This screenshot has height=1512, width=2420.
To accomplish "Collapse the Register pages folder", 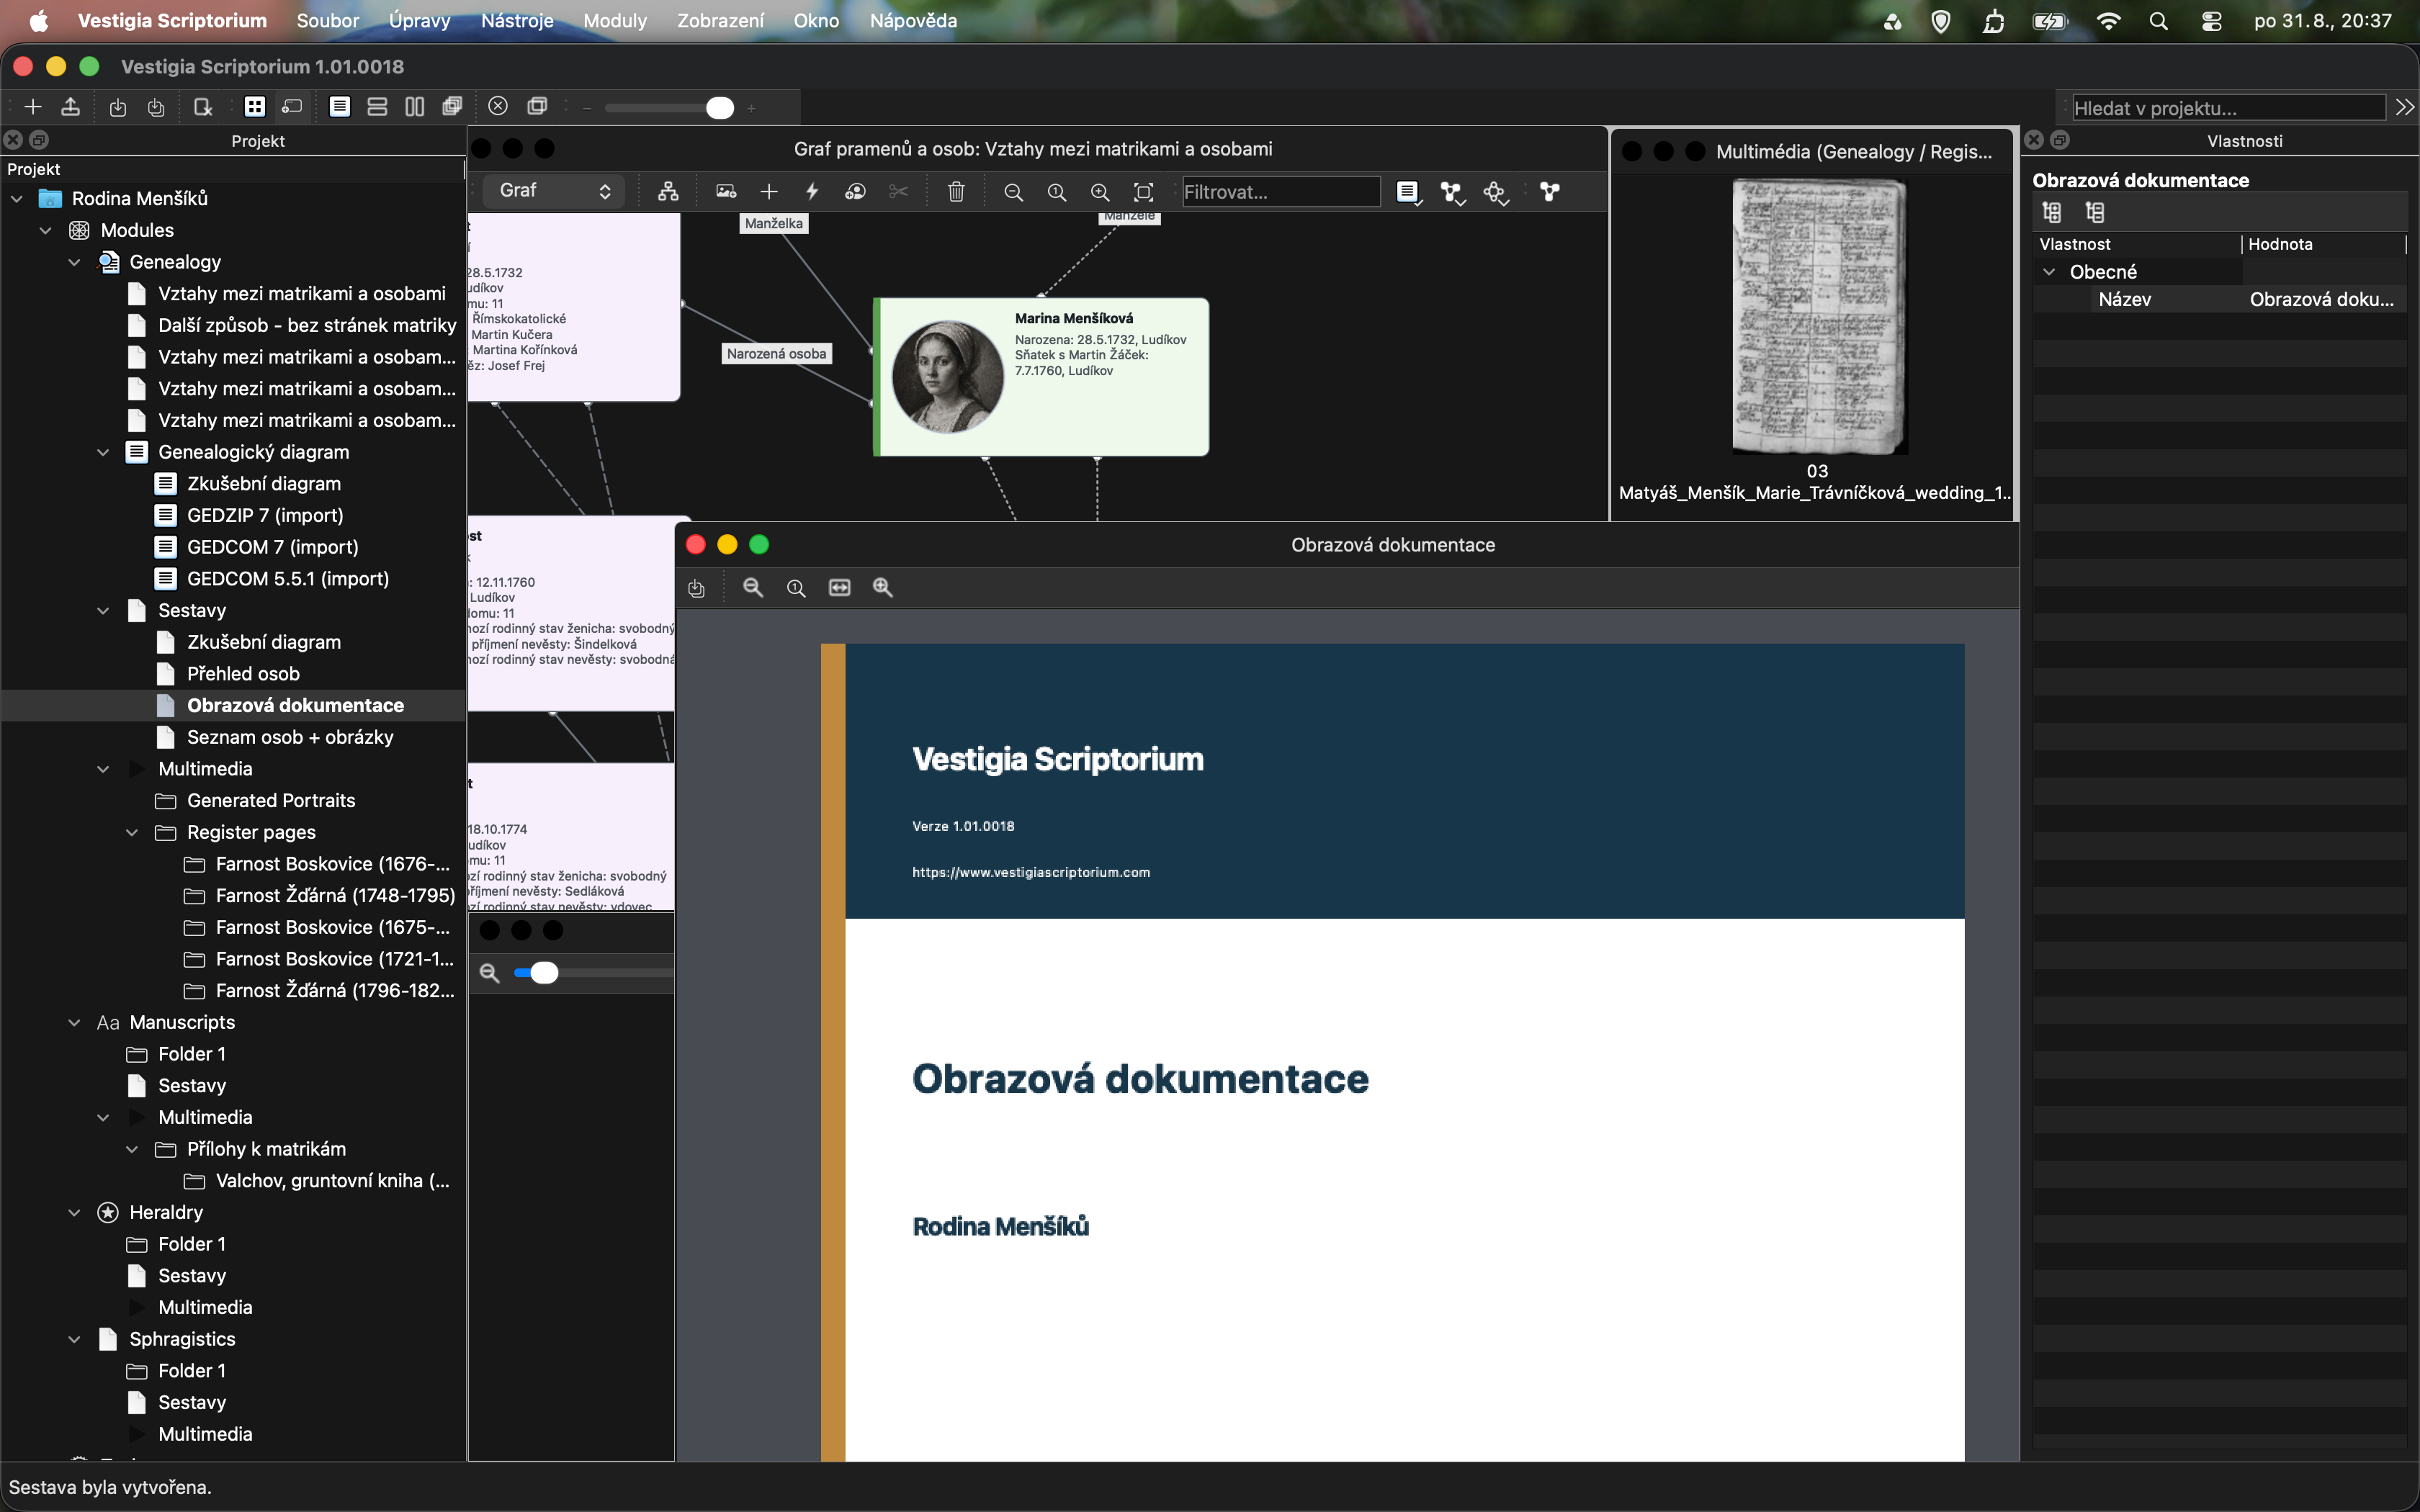I will pyautogui.click(x=132, y=832).
